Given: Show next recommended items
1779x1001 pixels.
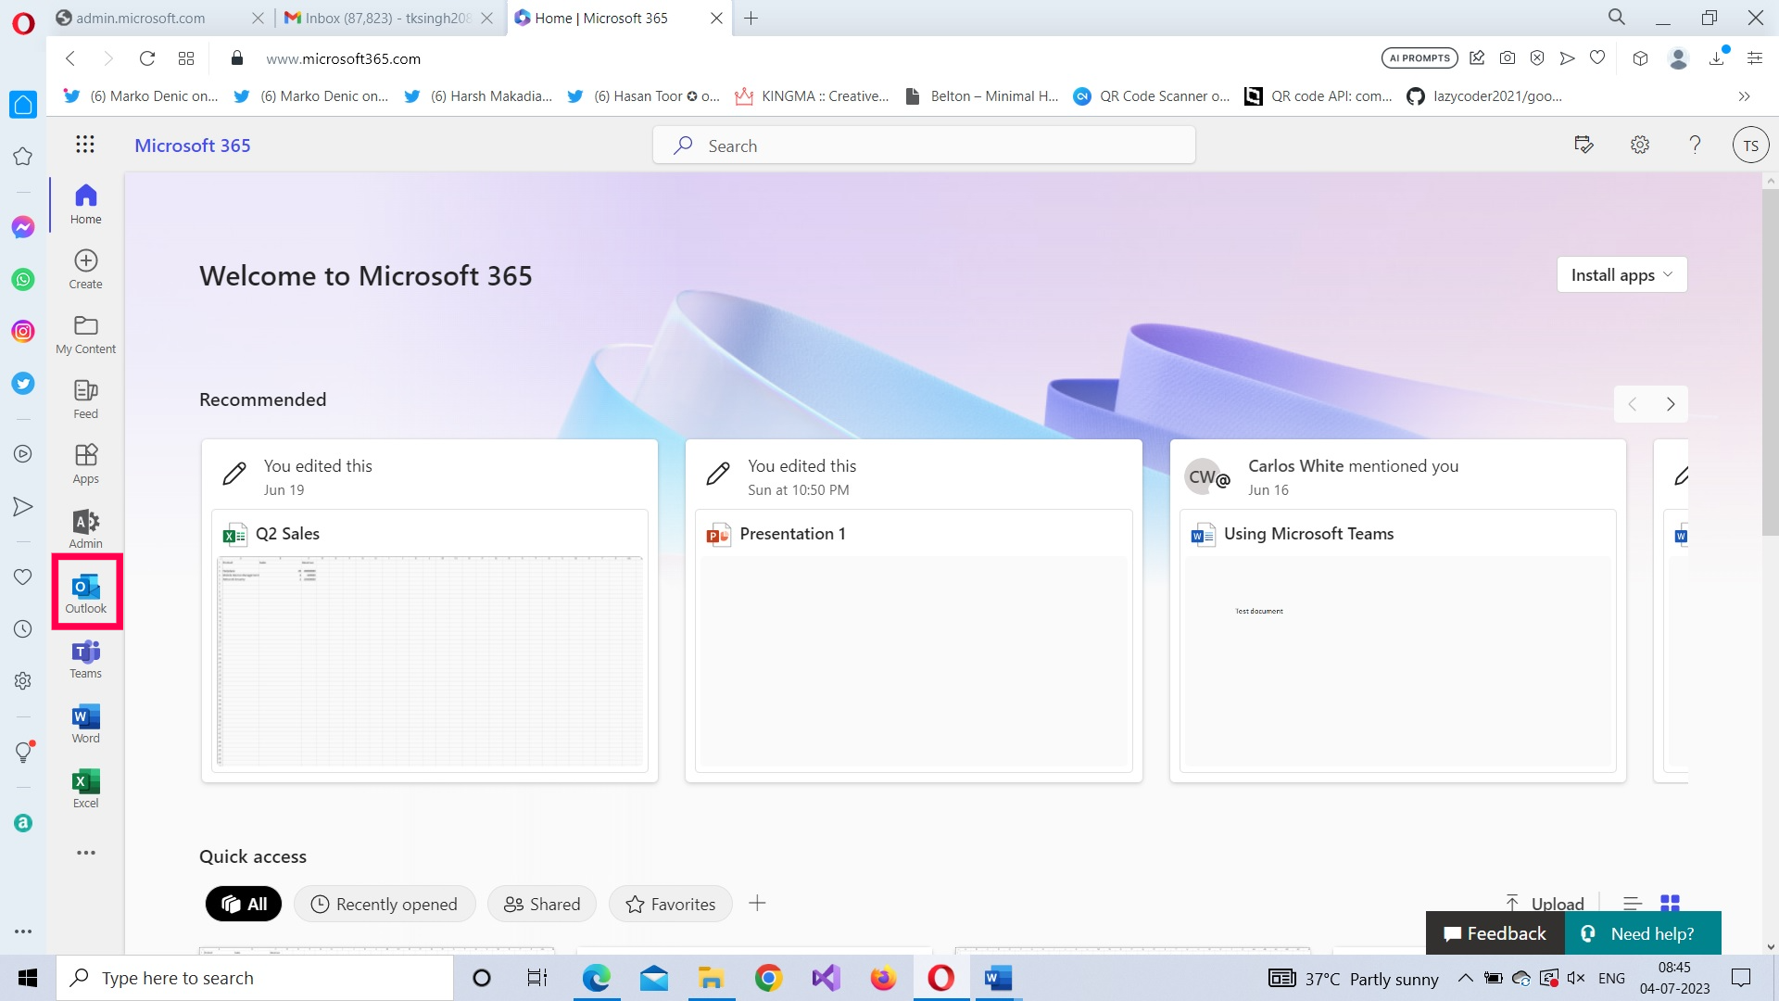Looking at the screenshot, I should [x=1670, y=404].
